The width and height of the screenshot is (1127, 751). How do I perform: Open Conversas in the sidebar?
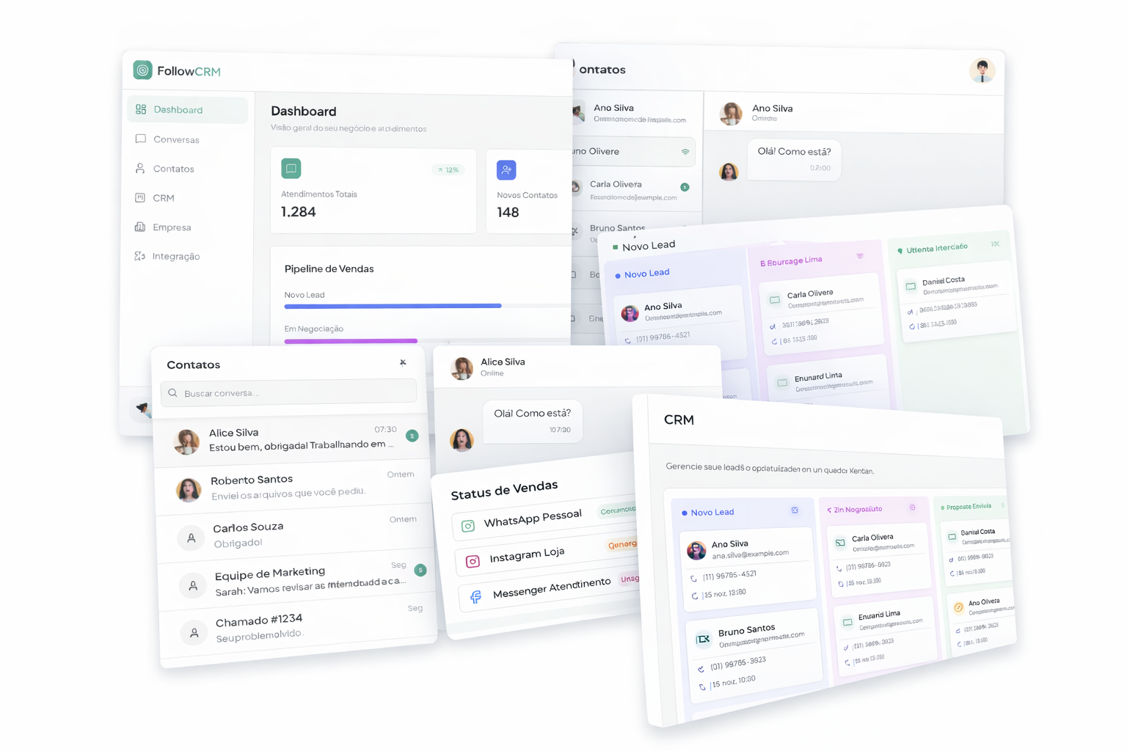click(x=175, y=139)
